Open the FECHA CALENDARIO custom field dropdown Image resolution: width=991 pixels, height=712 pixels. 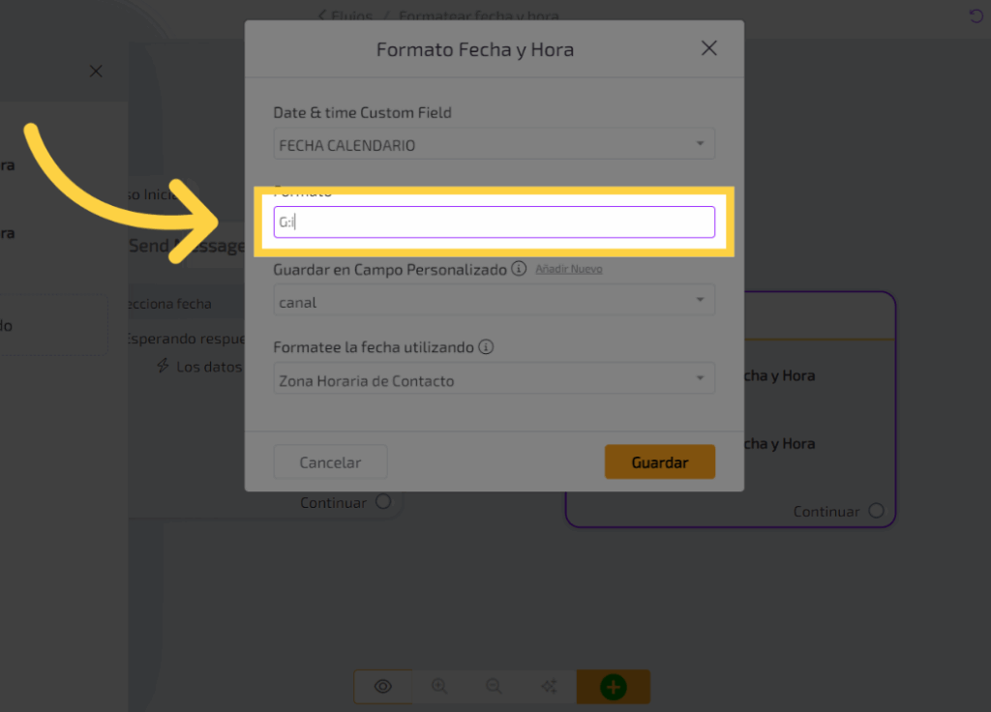pyautogui.click(x=494, y=144)
